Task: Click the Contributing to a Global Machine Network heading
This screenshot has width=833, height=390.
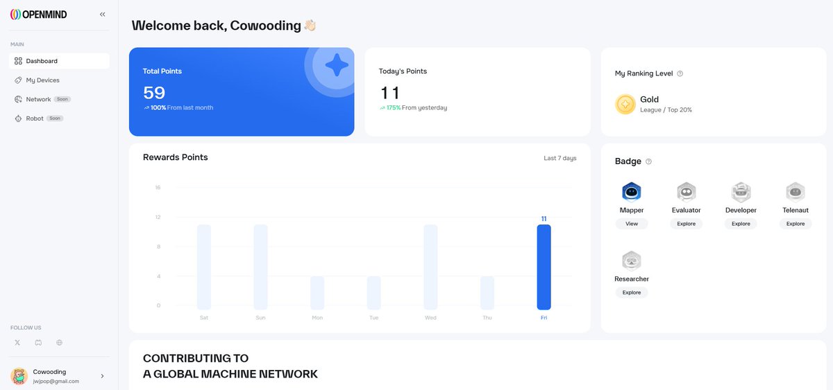Action: (x=230, y=366)
